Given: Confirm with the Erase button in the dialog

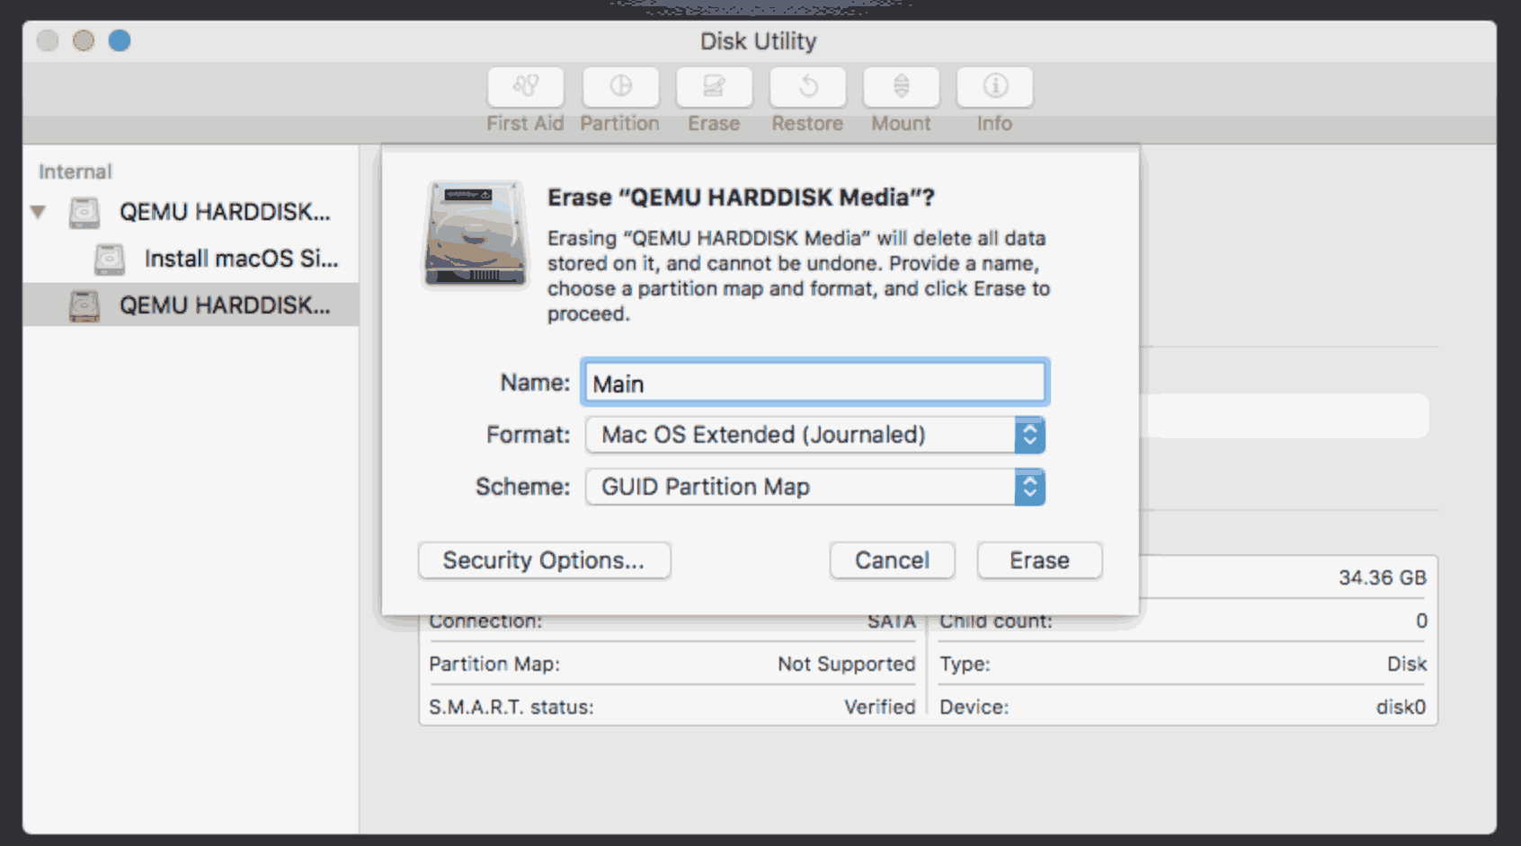Looking at the screenshot, I should [x=1039, y=560].
